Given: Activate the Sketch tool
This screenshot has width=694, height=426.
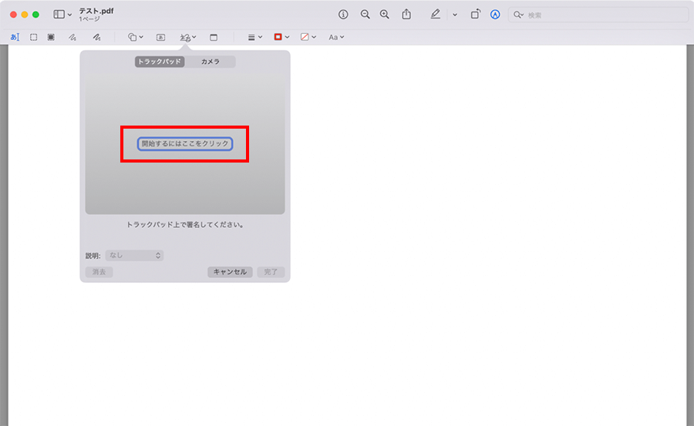Looking at the screenshot, I should pyautogui.click(x=72, y=37).
